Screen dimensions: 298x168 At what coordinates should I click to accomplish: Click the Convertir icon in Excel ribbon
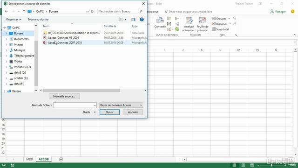pos(160,22)
